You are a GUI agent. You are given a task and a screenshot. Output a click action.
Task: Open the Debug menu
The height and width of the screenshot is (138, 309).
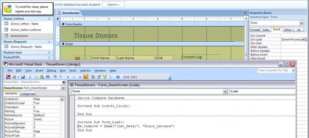[52, 71]
